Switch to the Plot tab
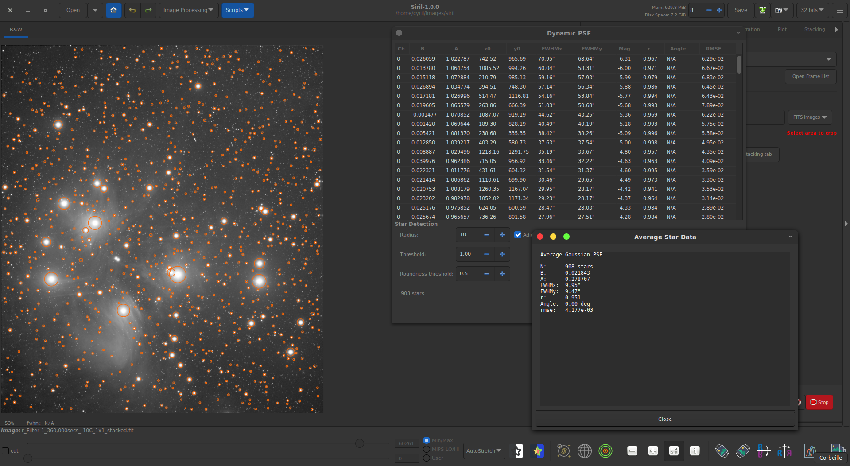 782,29
